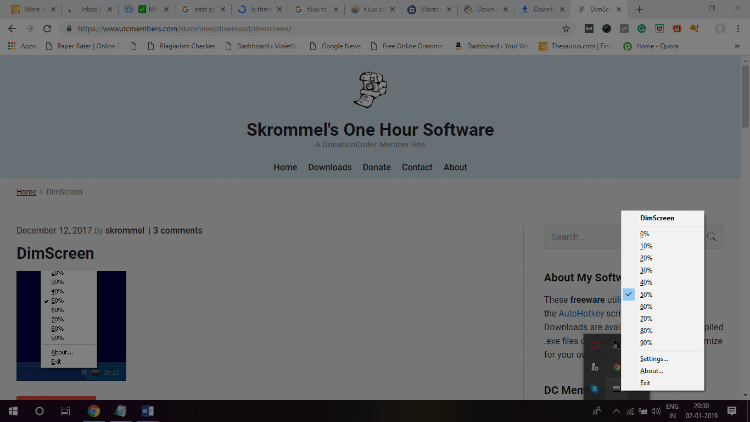750x422 pixels.
Task: Click the Skrommel camera logo image
Action: [370, 90]
